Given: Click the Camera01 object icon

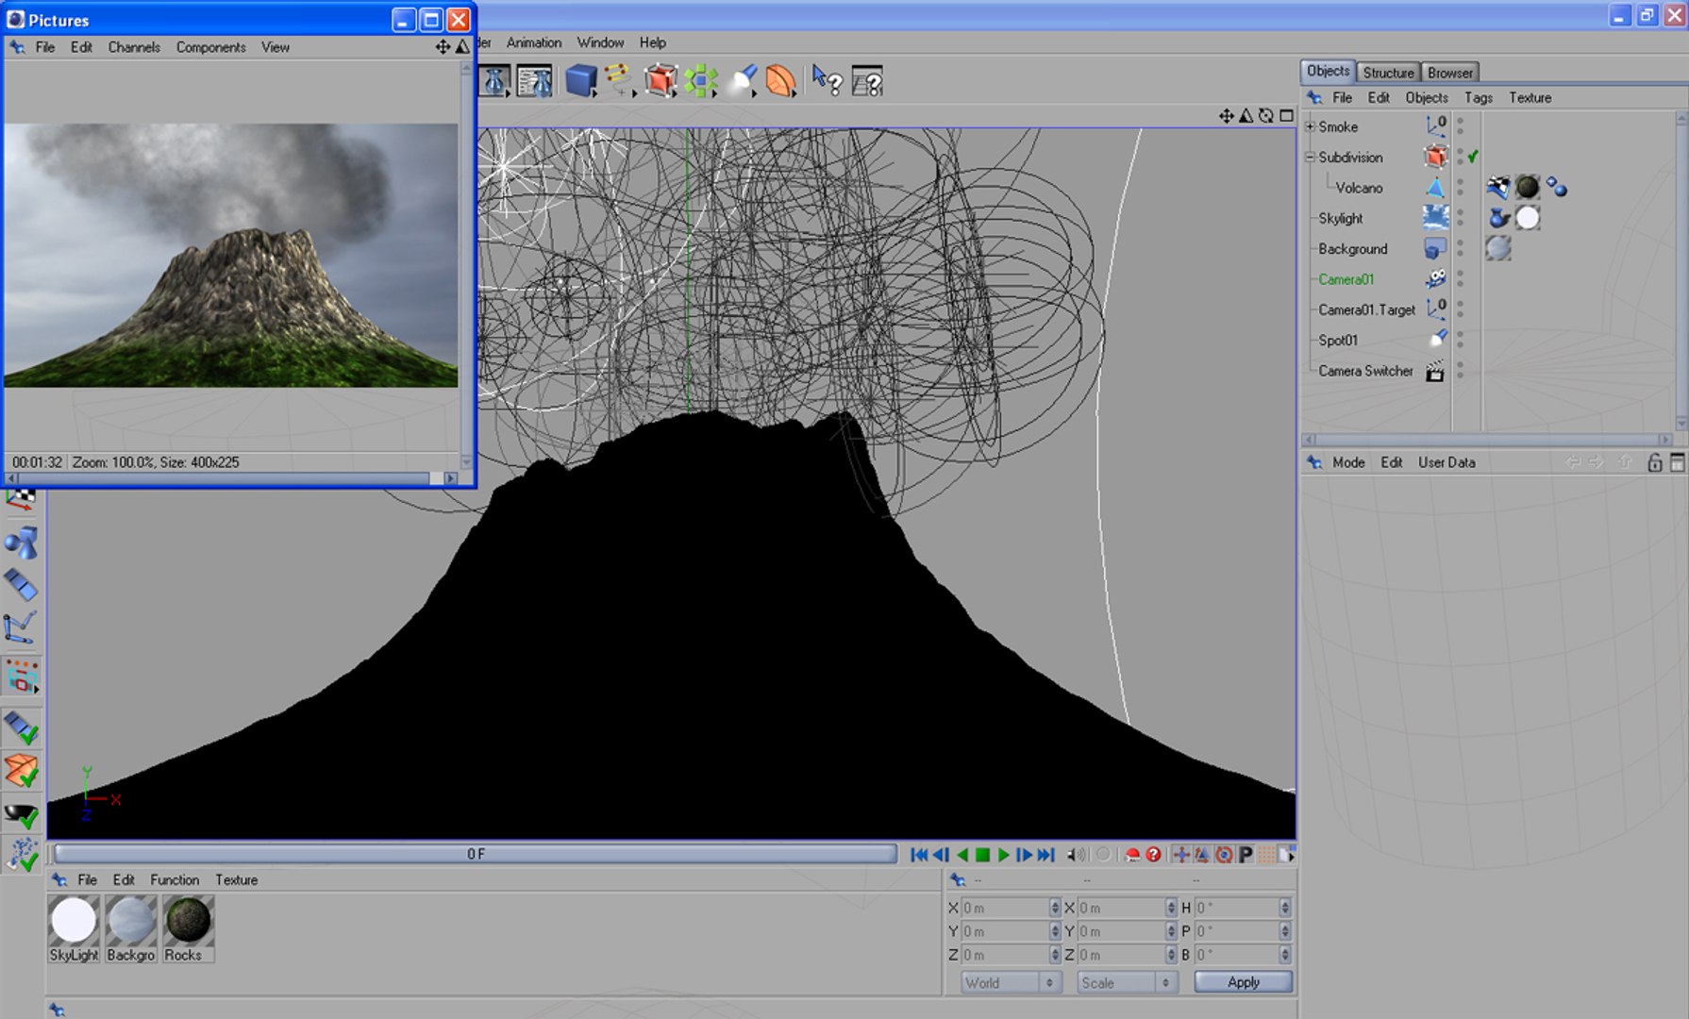Looking at the screenshot, I should coord(1435,279).
